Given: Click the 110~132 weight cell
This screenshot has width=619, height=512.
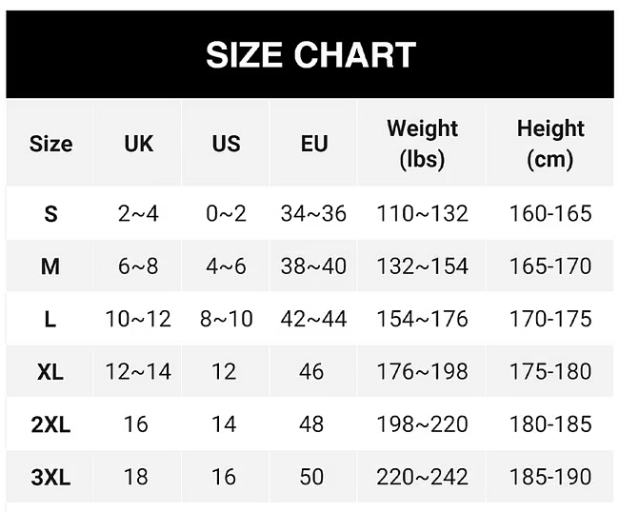Looking at the screenshot, I should click(x=422, y=213).
